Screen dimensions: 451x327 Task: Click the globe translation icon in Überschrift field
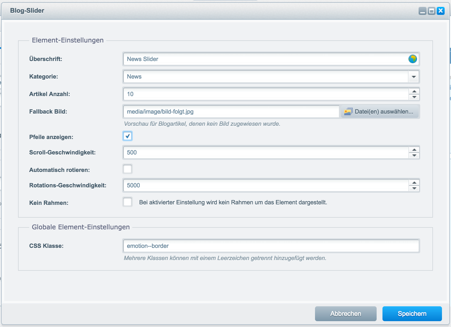pyautogui.click(x=412, y=59)
